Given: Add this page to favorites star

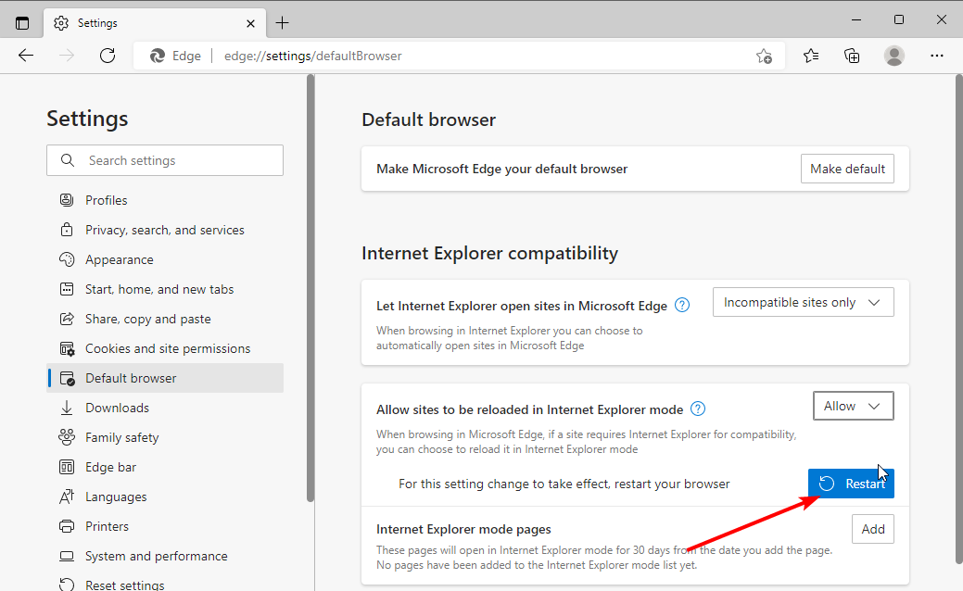Looking at the screenshot, I should [764, 56].
